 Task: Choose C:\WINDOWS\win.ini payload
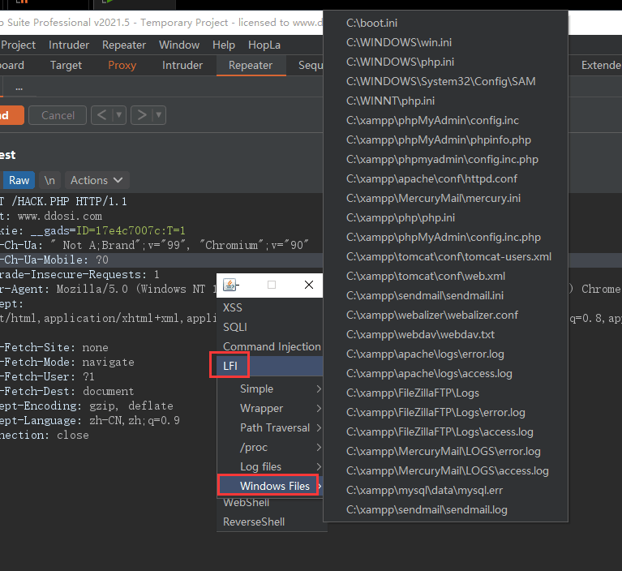(445, 42)
